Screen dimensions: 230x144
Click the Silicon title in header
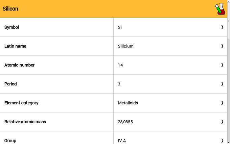pos(10,9)
